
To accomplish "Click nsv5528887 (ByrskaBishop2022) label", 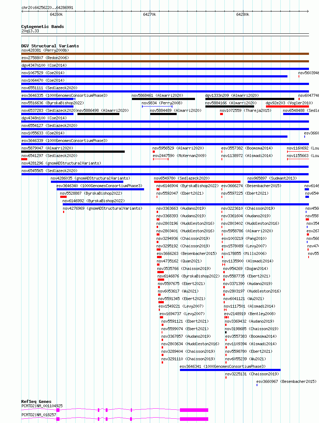I will (x=91, y=194).
